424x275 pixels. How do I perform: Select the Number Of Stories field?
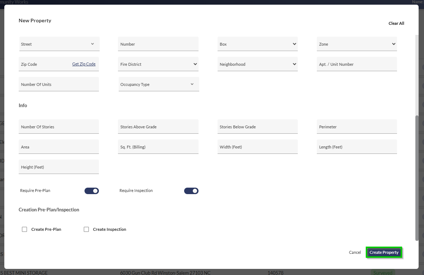pyautogui.click(x=59, y=127)
